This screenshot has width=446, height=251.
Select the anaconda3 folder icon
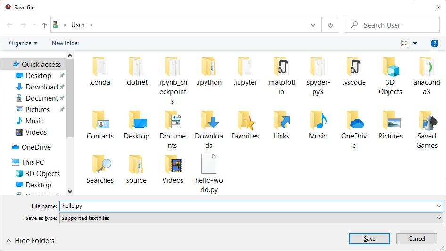(x=427, y=67)
